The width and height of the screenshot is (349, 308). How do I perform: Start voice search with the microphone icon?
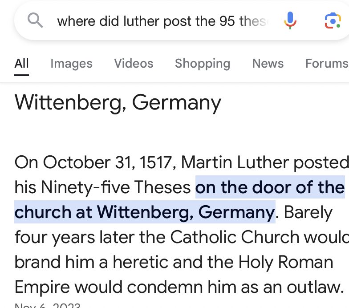290,20
